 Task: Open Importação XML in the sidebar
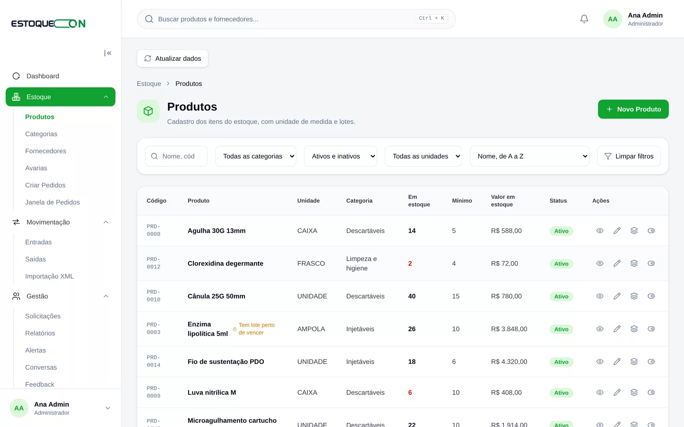coord(50,276)
